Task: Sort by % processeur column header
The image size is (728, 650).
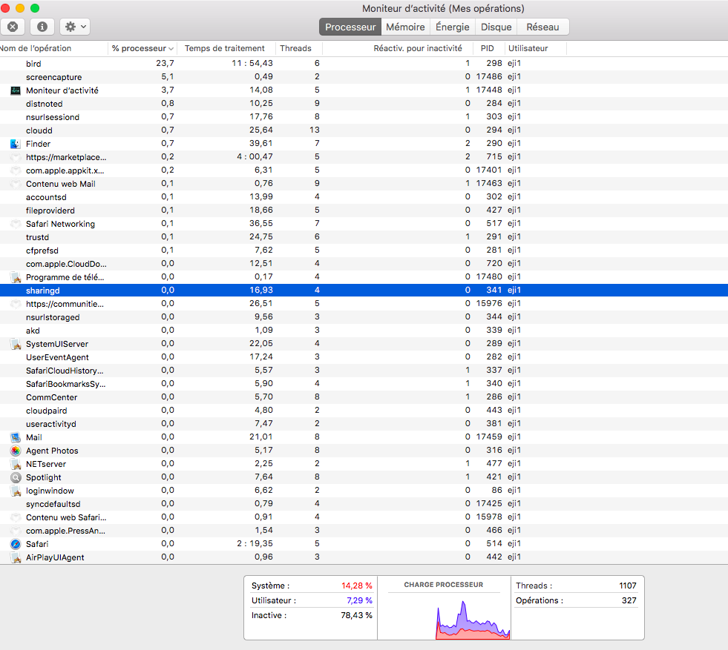Action: click(143, 48)
